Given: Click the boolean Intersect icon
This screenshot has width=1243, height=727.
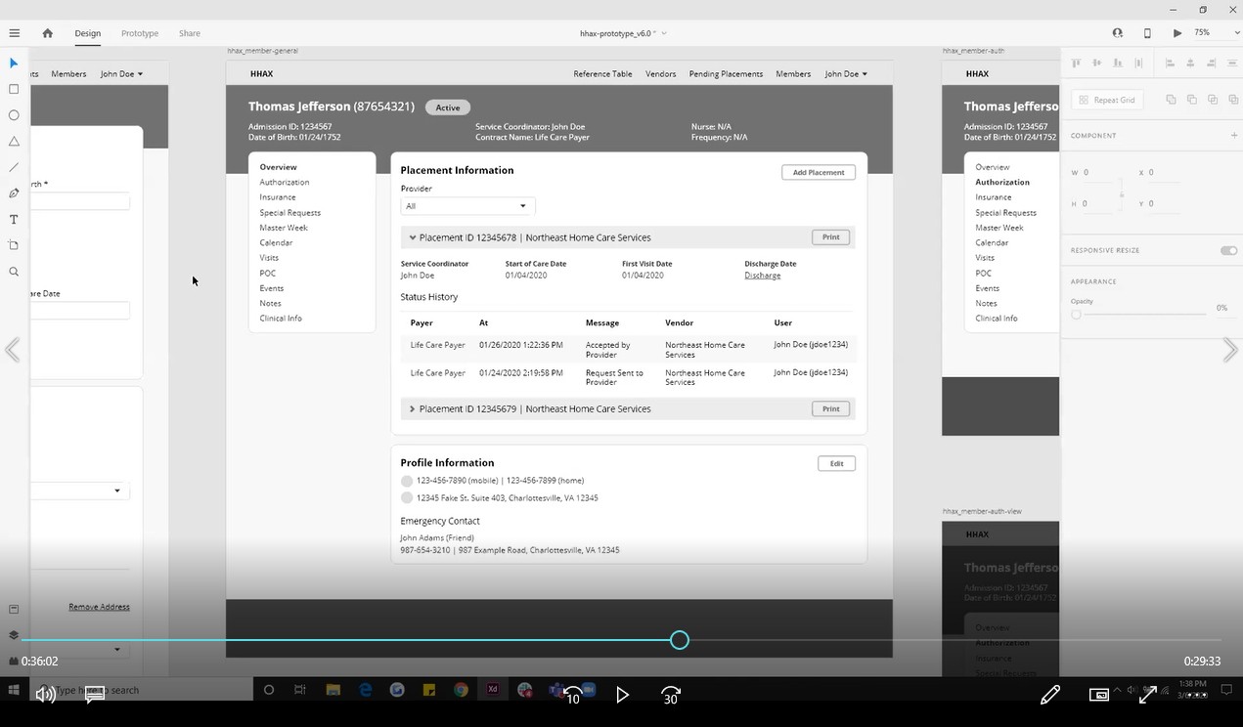Looking at the screenshot, I should click(1212, 100).
